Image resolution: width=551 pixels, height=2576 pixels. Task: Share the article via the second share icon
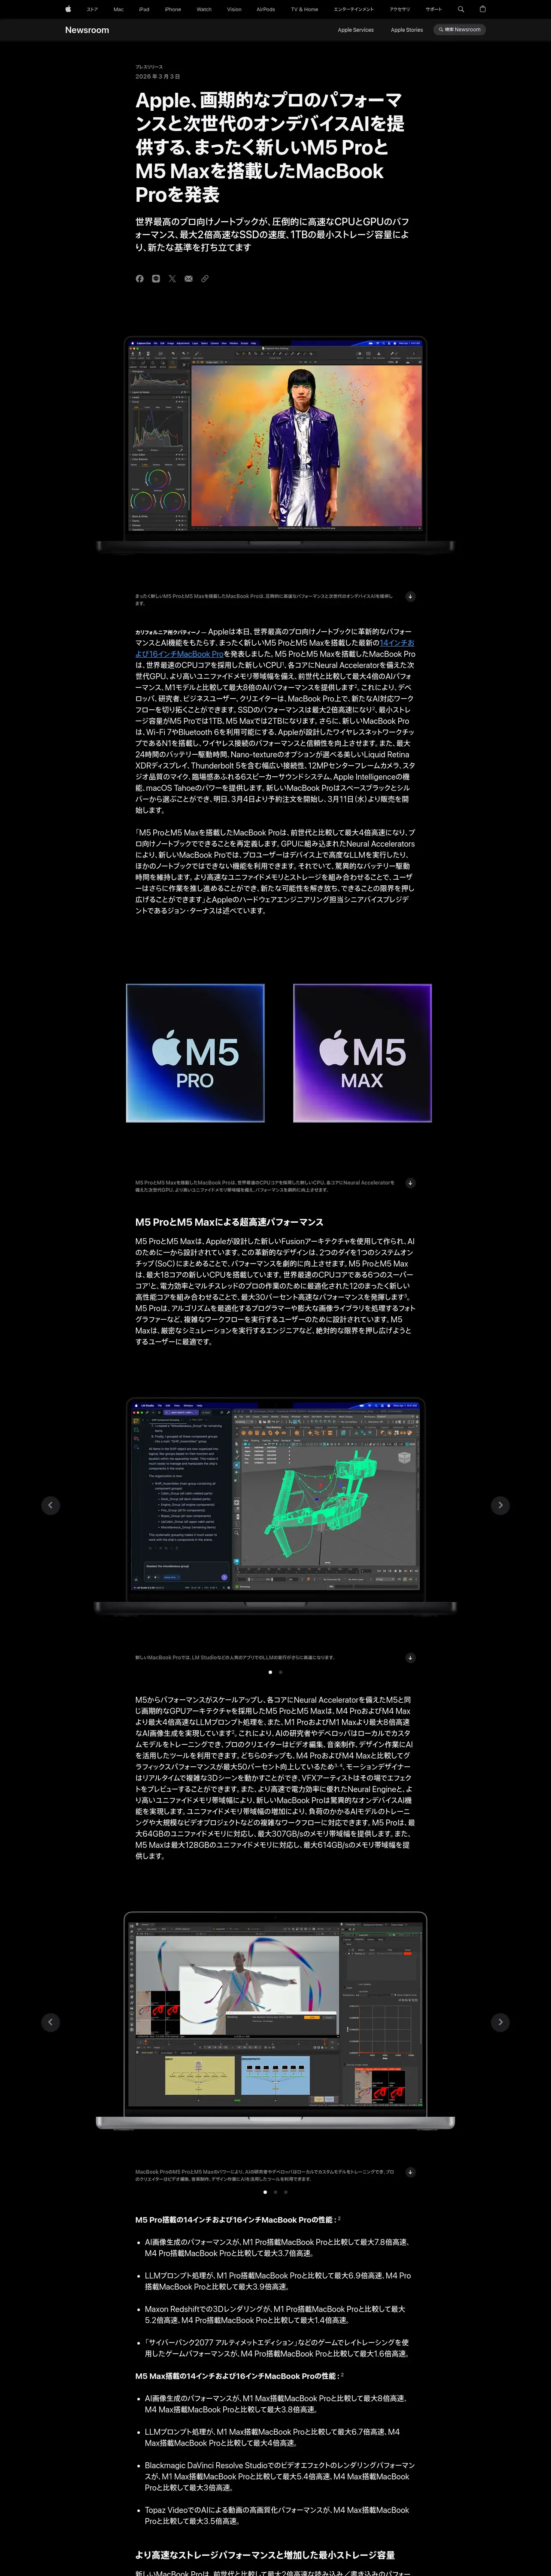click(156, 278)
